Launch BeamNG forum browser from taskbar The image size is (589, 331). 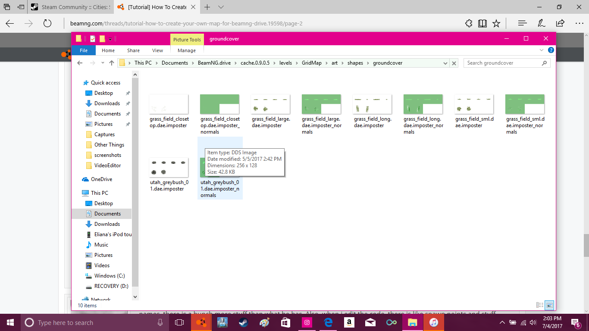pyautogui.click(x=201, y=322)
